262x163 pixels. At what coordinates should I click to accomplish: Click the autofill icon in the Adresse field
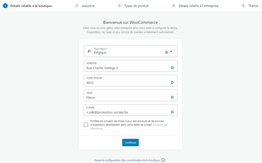tap(172, 68)
